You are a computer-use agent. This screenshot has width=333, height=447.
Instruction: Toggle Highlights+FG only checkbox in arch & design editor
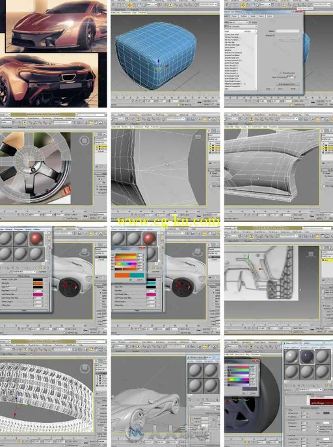(317, 429)
